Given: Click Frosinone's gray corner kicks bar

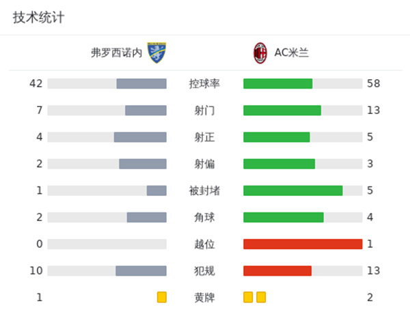Looking at the screenshot, I should (146, 217).
